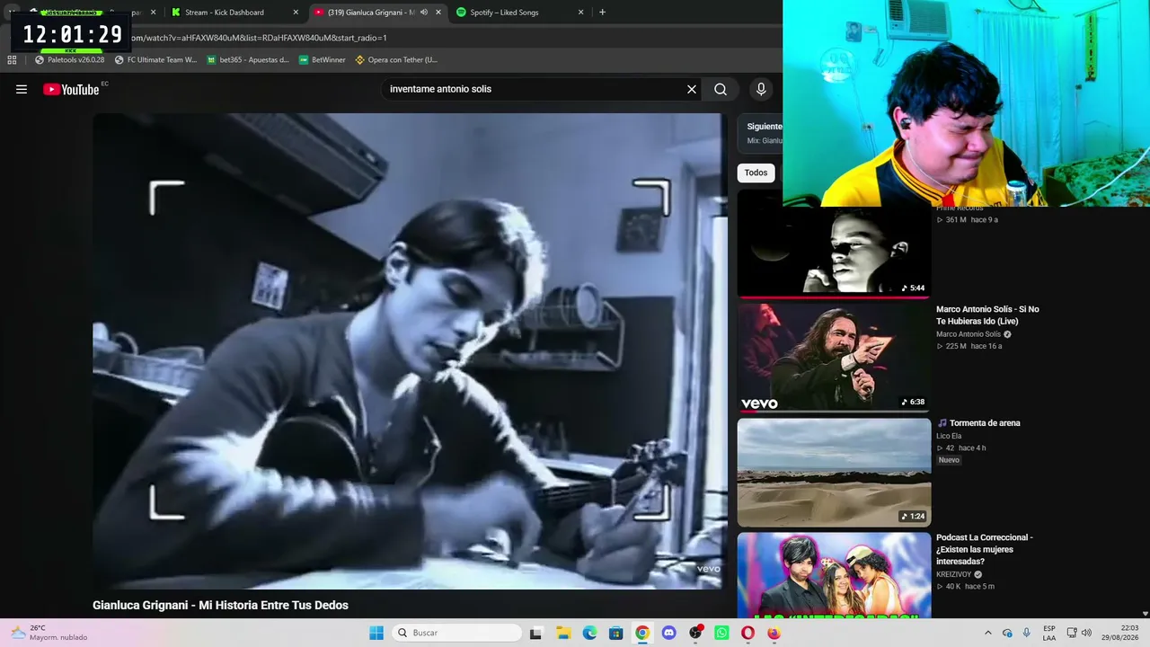The width and height of the screenshot is (1150, 647).
Task: Mute the YouTube tab via speaker icon
Action: click(x=424, y=13)
